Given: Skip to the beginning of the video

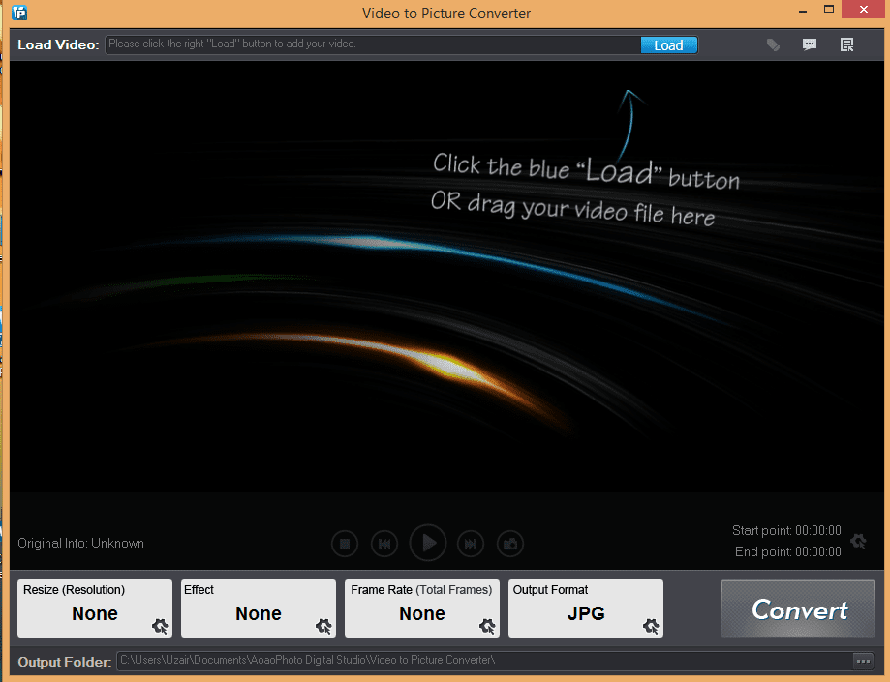Looking at the screenshot, I should 384,543.
